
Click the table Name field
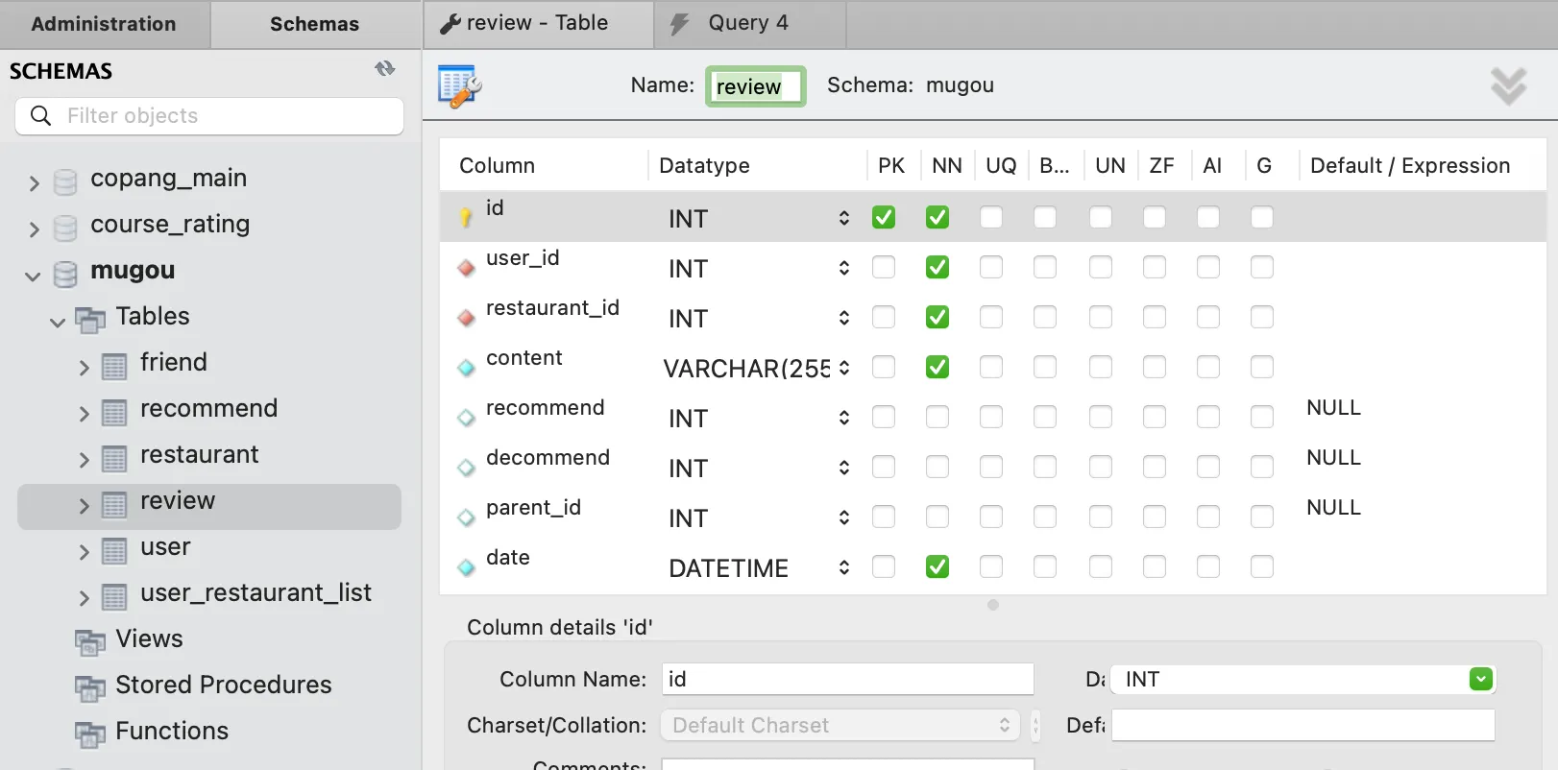pos(755,86)
